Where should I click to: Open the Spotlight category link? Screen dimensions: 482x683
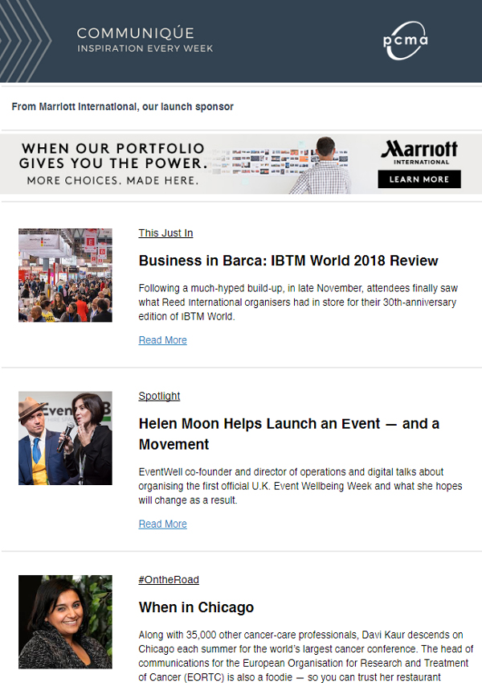tap(159, 396)
